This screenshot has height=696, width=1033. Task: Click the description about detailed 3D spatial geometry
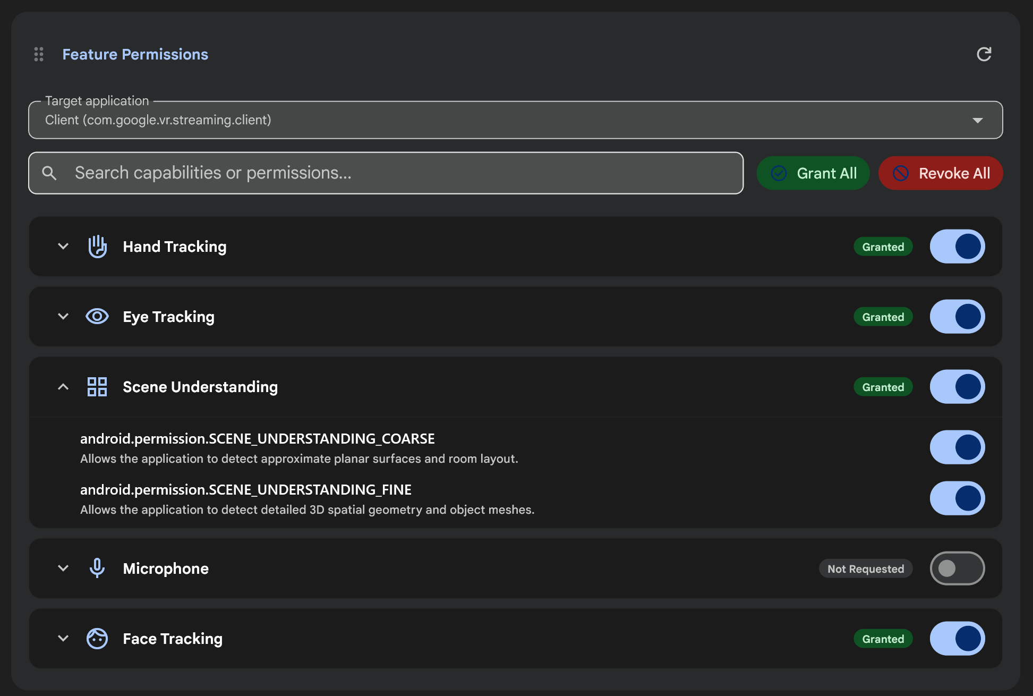307,510
